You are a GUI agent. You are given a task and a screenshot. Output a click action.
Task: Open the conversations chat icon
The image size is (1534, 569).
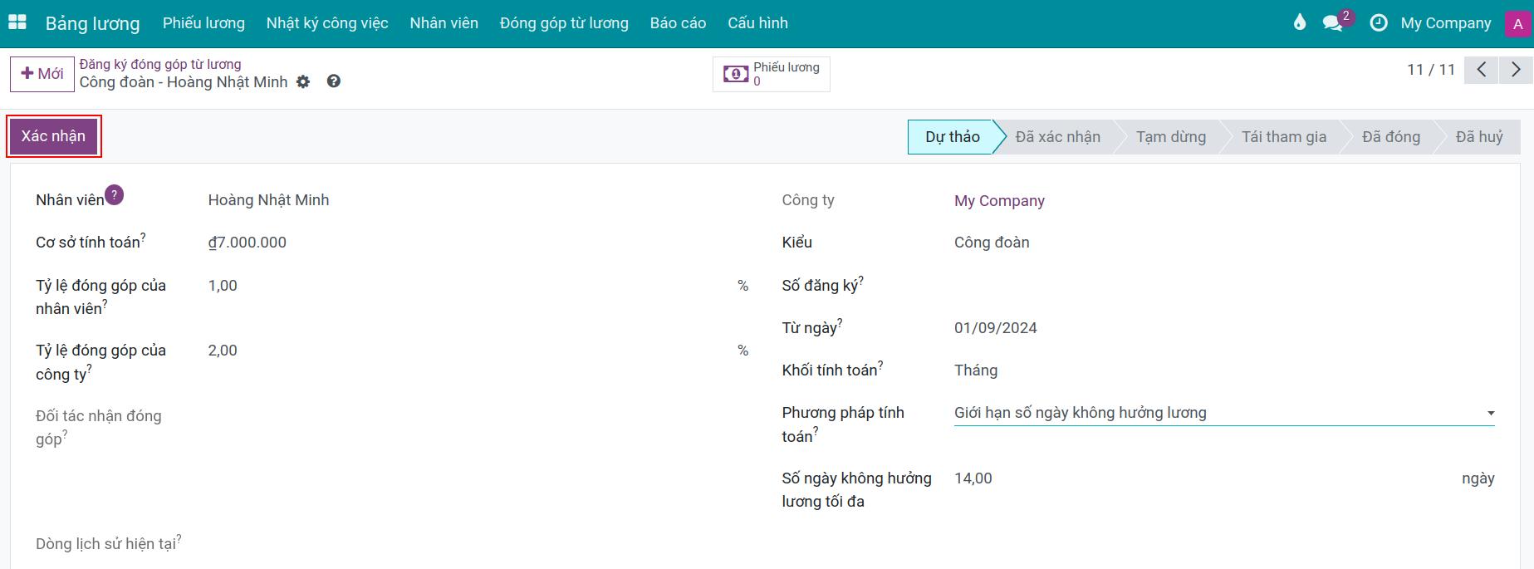(1334, 22)
